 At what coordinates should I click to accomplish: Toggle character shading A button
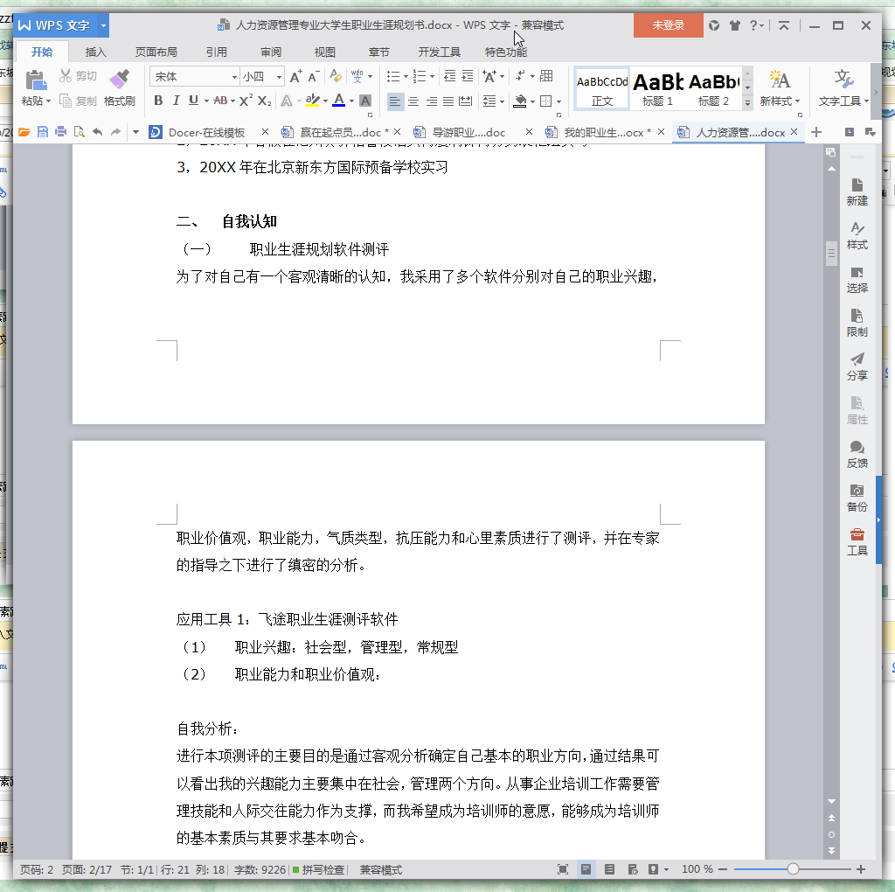(x=365, y=101)
